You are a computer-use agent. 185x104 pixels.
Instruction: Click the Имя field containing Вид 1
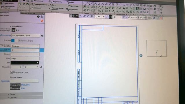(x=25, y=58)
